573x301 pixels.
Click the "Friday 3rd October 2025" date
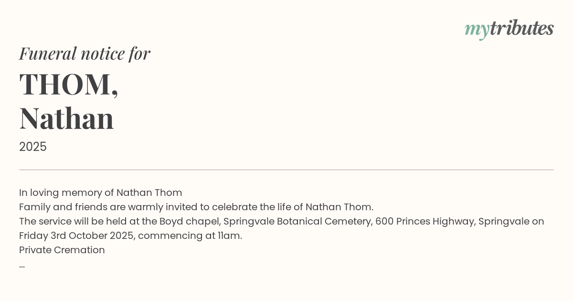tap(76, 236)
